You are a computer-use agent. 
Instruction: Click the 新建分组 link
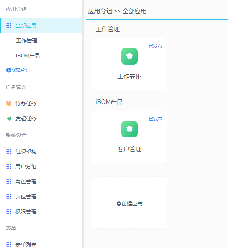pyautogui.click(x=21, y=71)
